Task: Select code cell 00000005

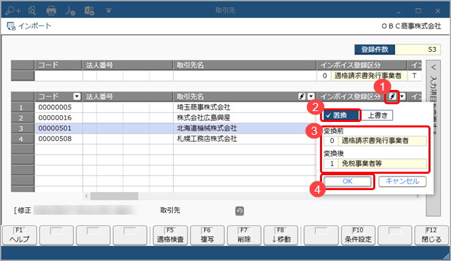Action: (59, 108)
